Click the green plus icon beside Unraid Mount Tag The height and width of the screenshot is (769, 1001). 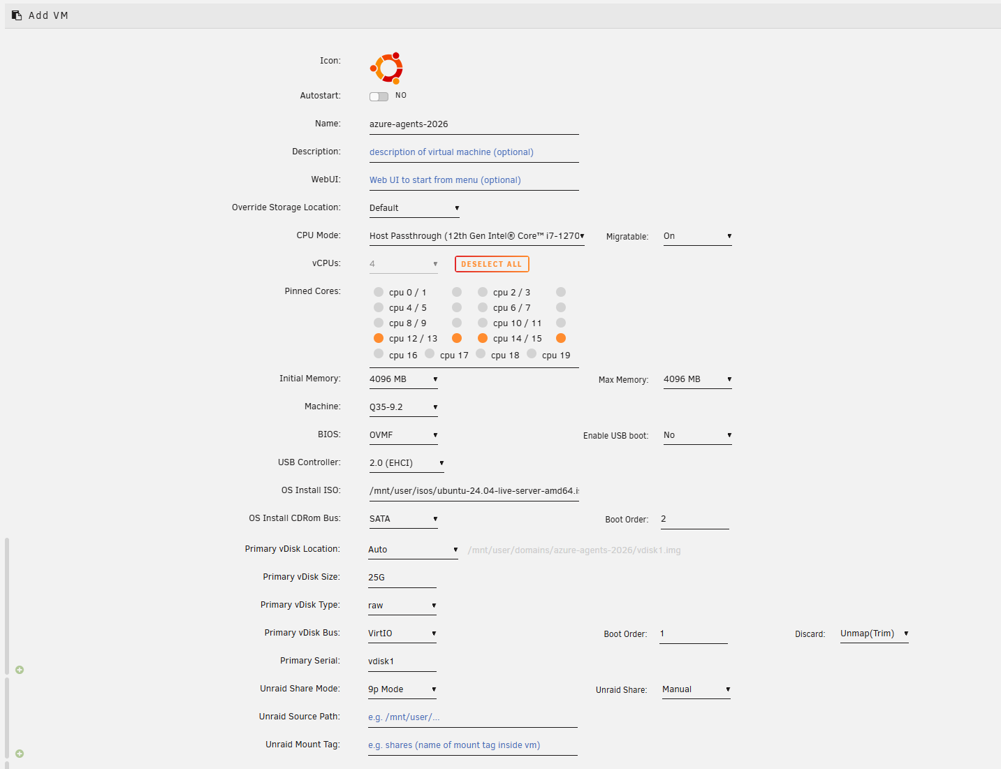(x=20, y=754)
